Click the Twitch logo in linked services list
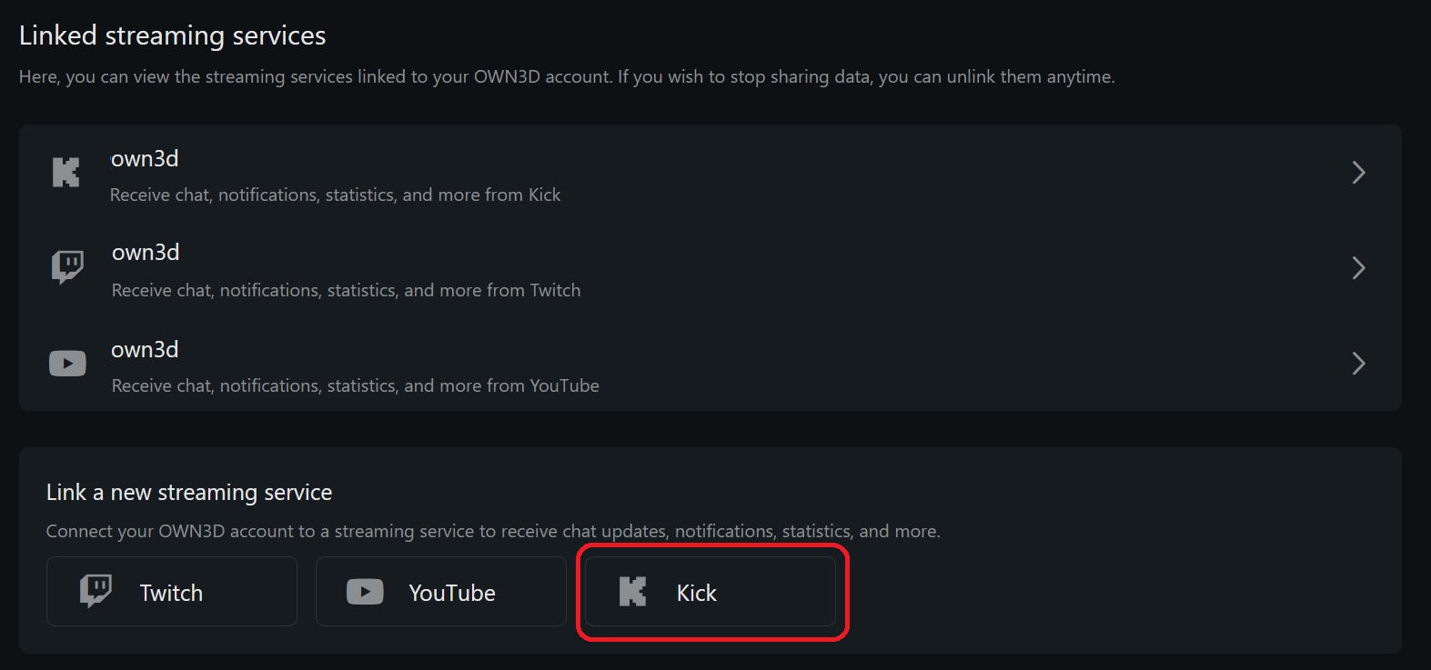Image resolution: width=1431 pixels, height=670 pixels. 67,267
